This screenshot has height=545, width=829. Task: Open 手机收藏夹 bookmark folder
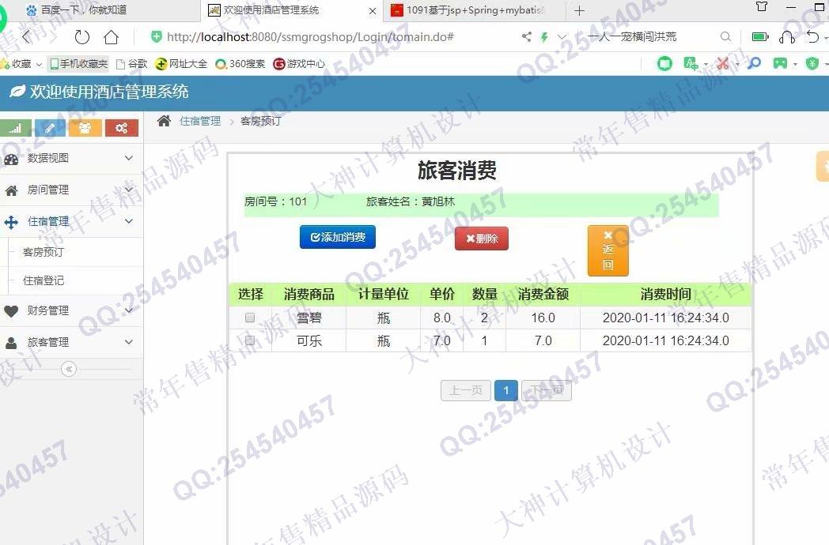pos(78,64)
